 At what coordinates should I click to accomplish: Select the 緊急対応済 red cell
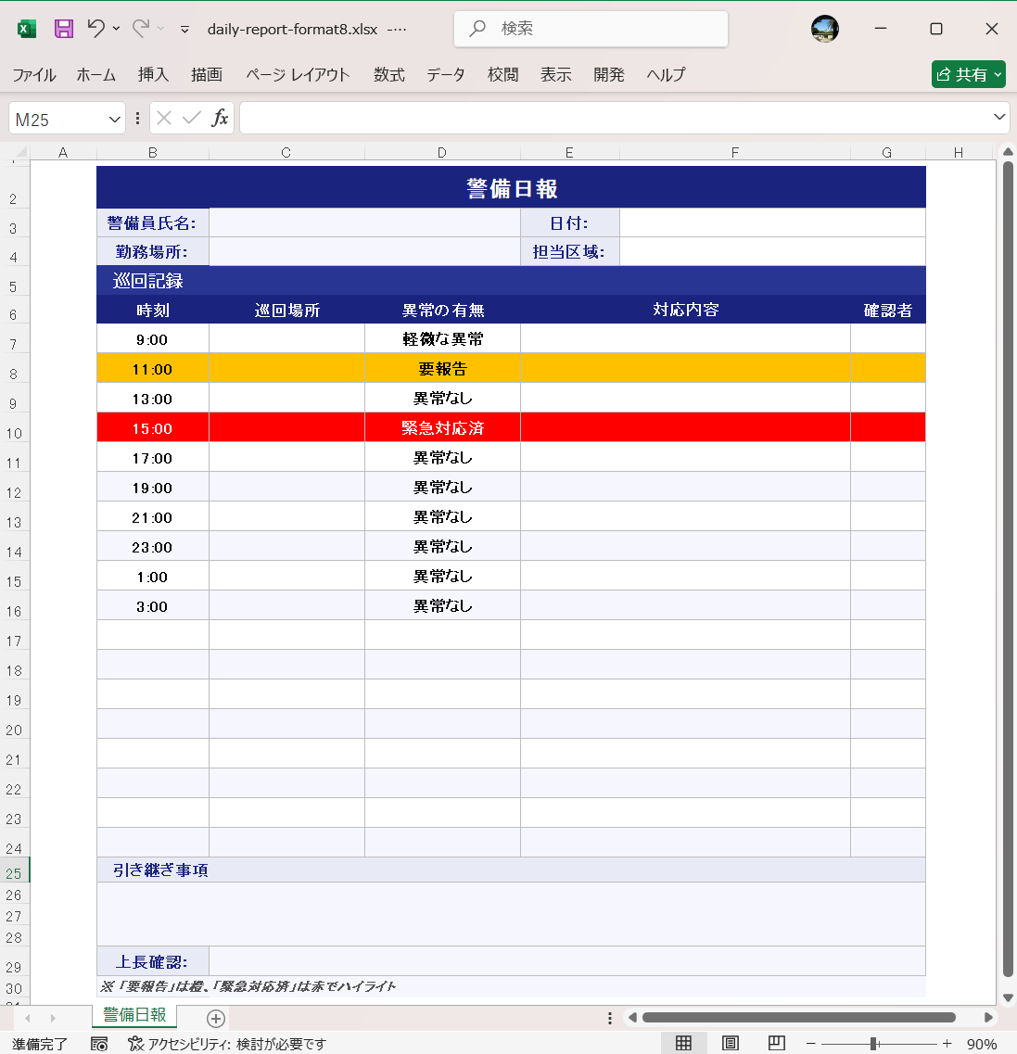(x=442, y=427)
